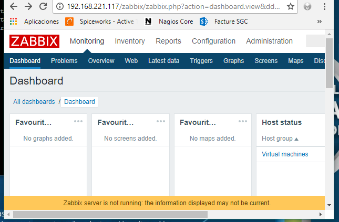
Task: Open the browser extension icon beside the star
Action: [x=307, y=6]
